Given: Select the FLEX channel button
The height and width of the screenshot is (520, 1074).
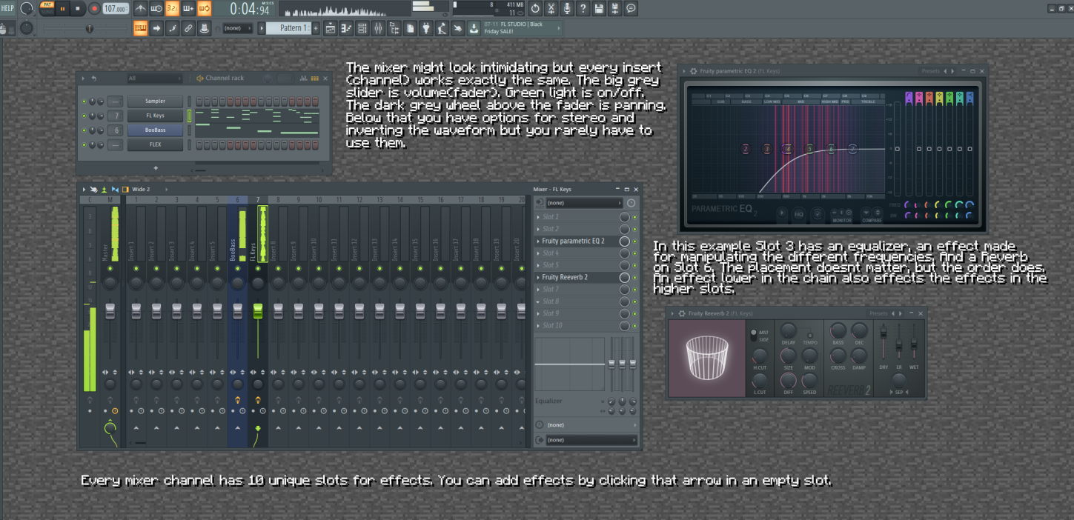Looking at the screenshot, I should 155,144.
